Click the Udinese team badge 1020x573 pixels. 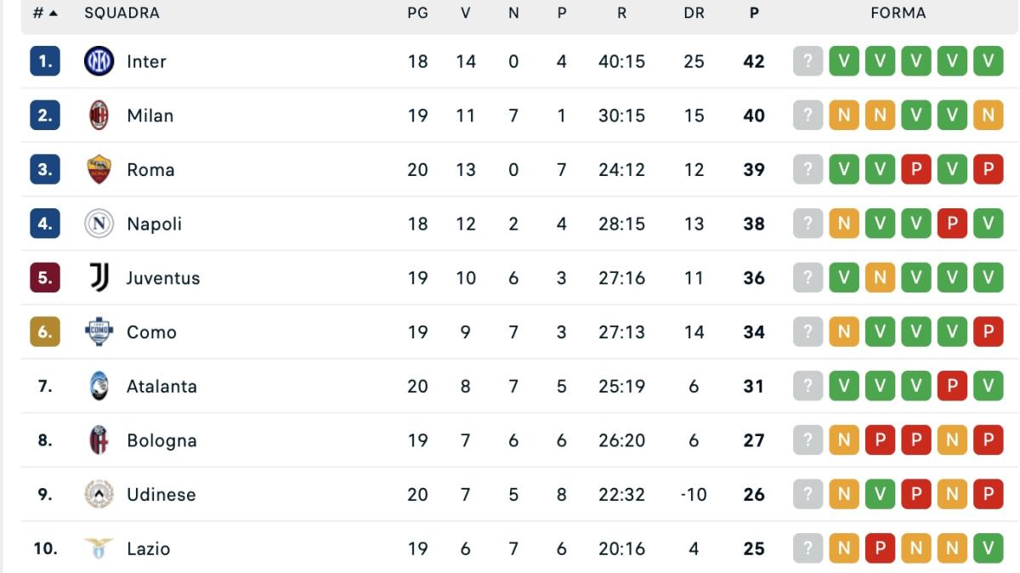(99, 494)
